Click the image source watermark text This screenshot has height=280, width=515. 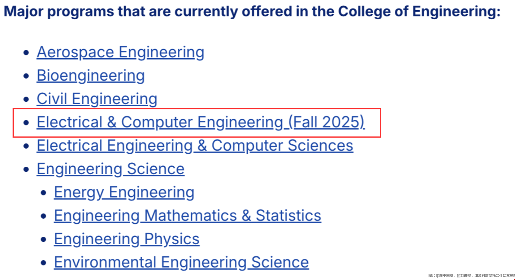tap(471, 276)
